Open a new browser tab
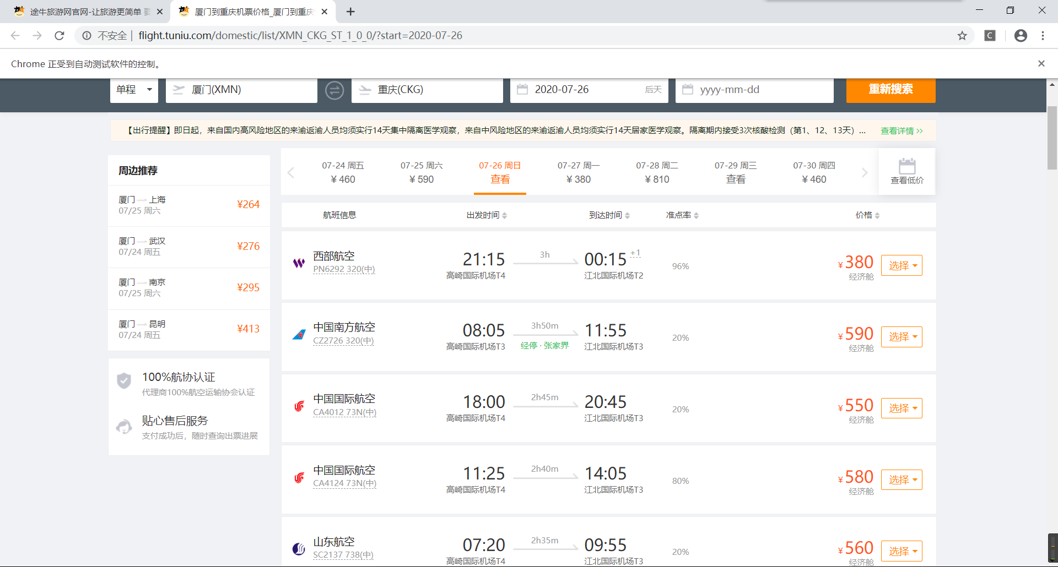1058x567 pixels. coord(350,12)
